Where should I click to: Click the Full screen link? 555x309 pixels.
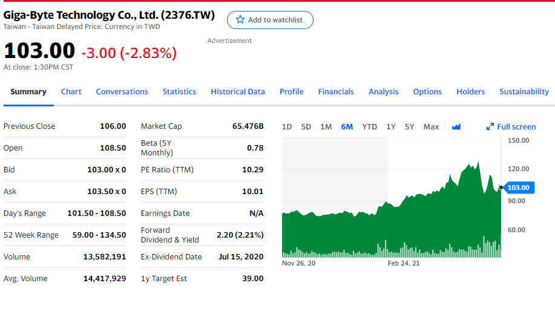[x=511, y=126]
